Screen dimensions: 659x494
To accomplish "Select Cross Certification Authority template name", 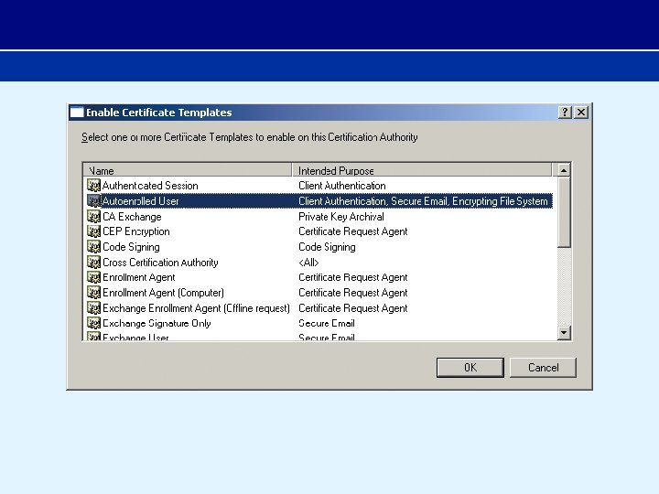I will click(x=160, y=263).
